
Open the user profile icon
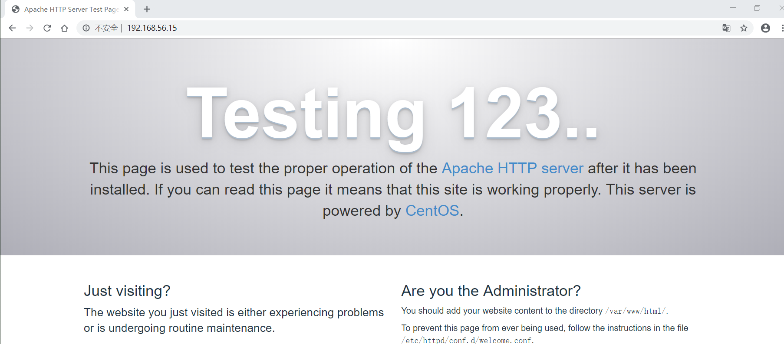click(x=765, y=28)
